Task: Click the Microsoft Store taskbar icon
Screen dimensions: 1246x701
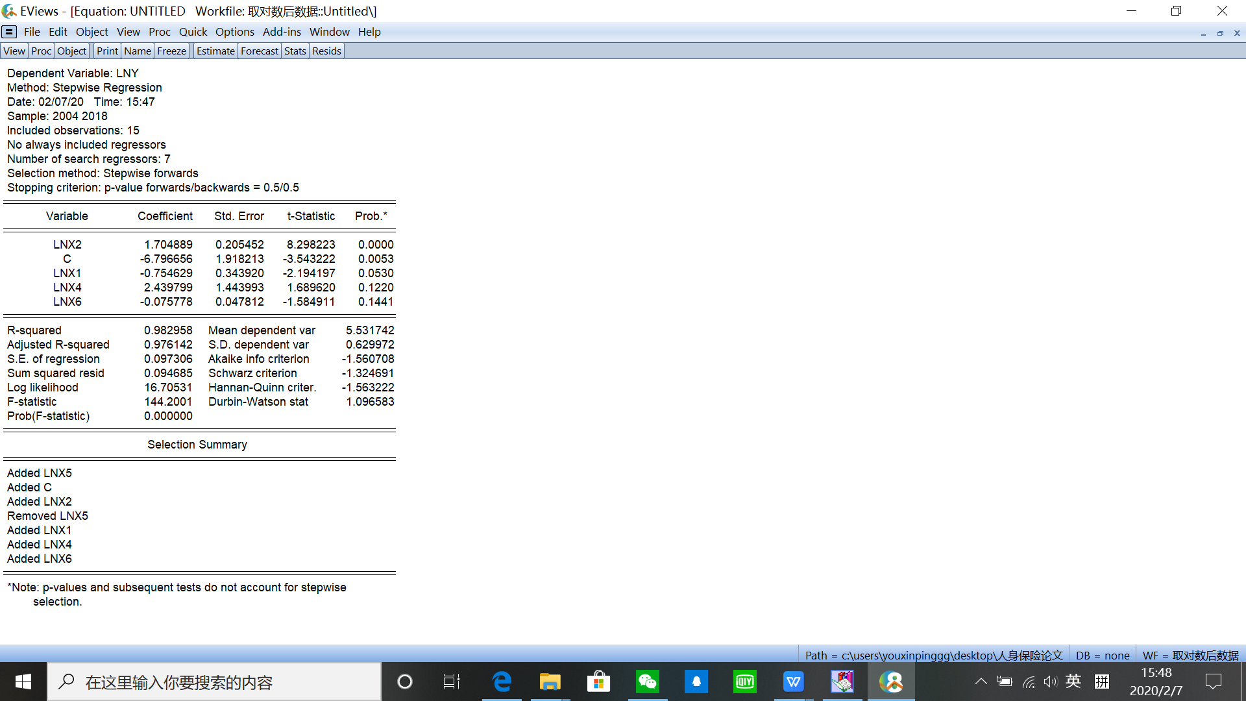Action: (598, 682)
